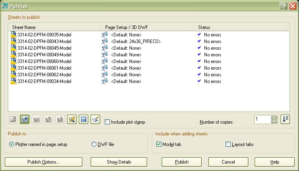Click the Publish button
Viewport: 299px width, 171px height.
pyautogui.click(x=182, y=162)
